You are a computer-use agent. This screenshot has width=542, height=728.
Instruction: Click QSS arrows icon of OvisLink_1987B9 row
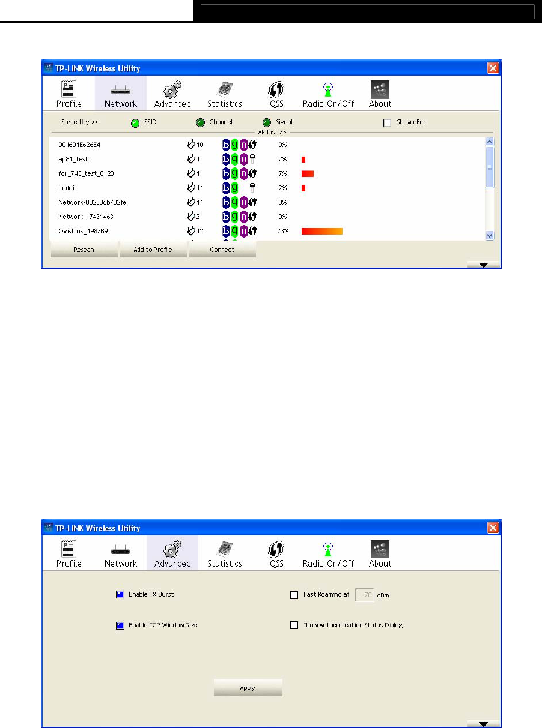pyautogui.click(x=253, y=231)
